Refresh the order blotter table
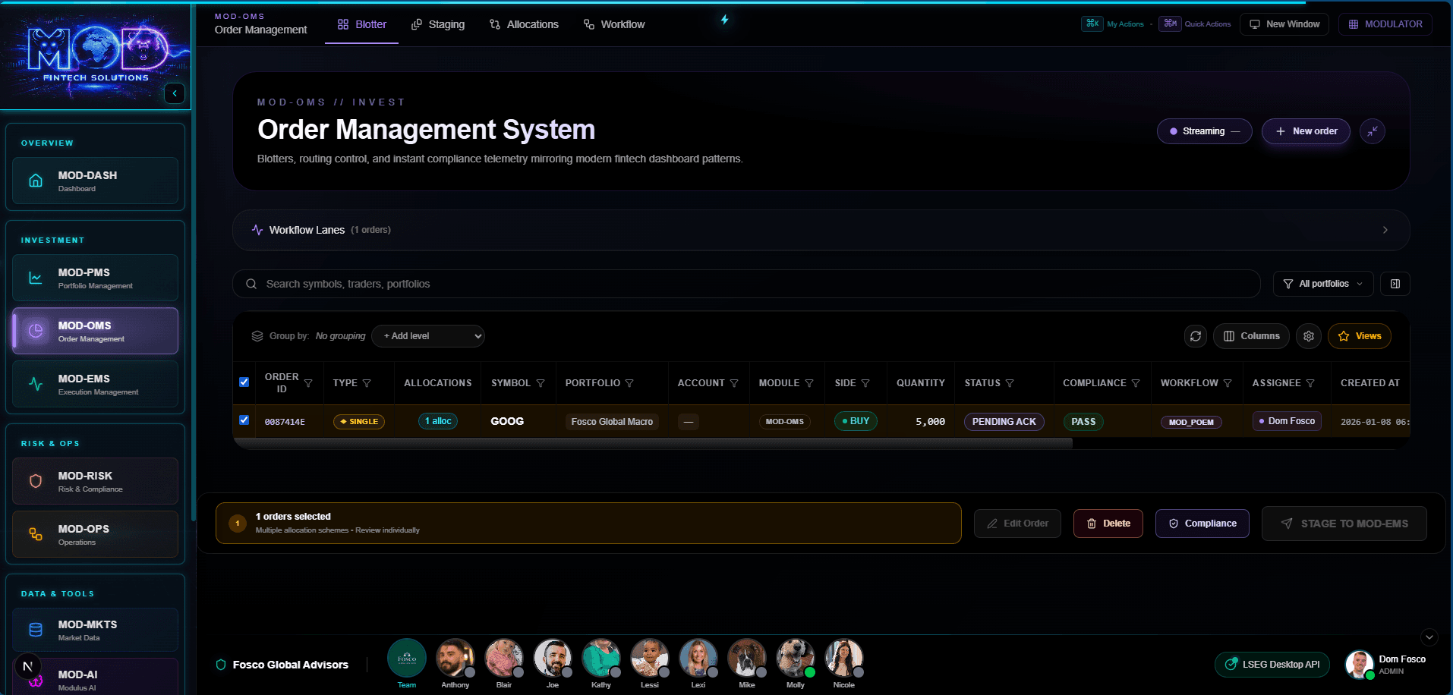 point(1196,335)
